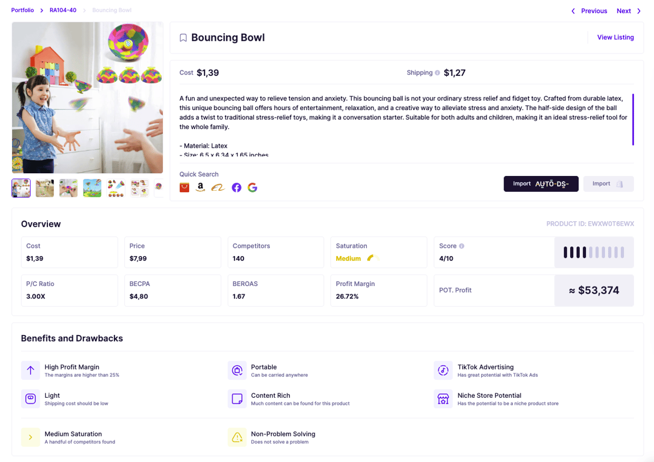
Task: Click the TikTok Advertising benefit icon
Action: pyautogui.click(x=443, y=370)
